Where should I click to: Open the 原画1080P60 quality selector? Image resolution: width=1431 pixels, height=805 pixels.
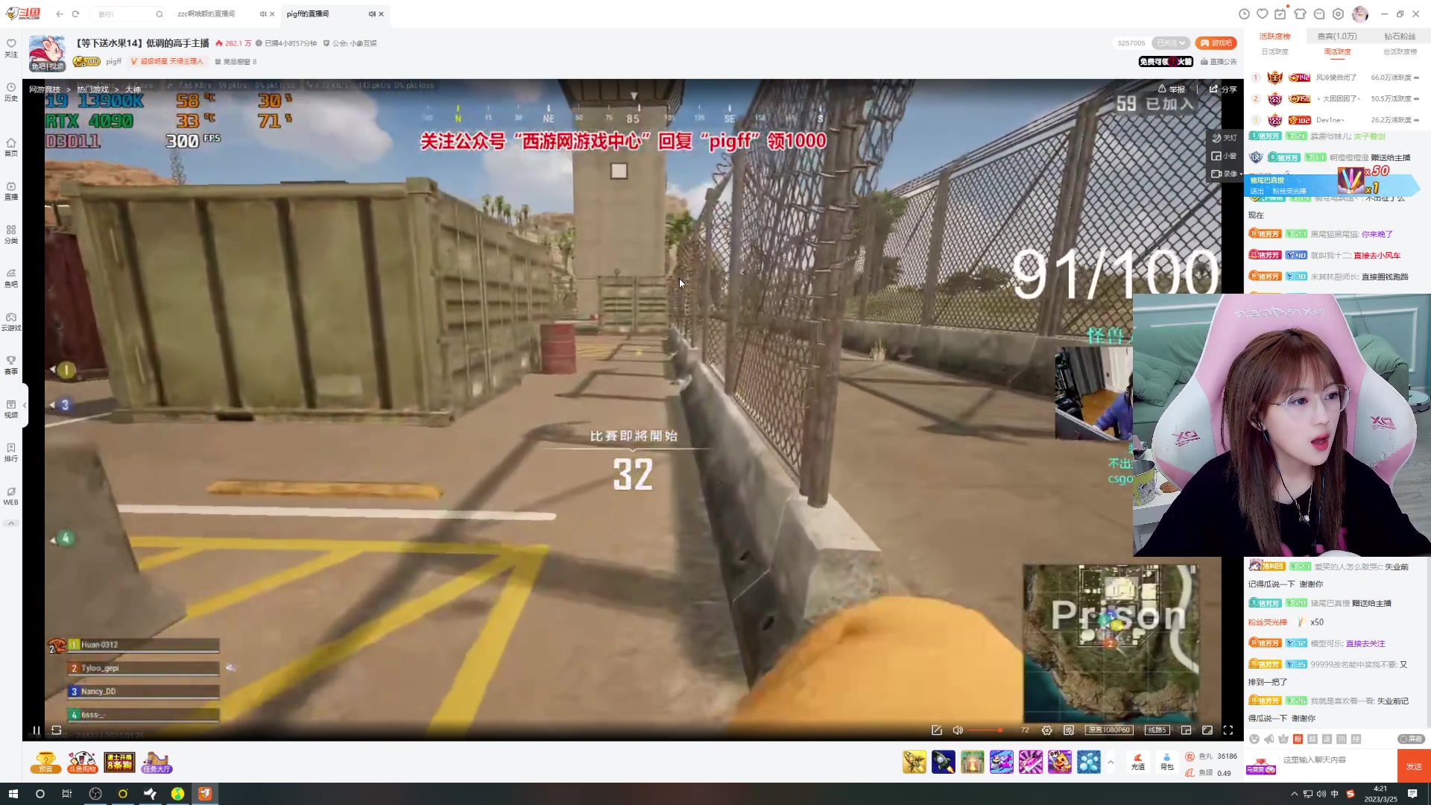click(1109, 730)
